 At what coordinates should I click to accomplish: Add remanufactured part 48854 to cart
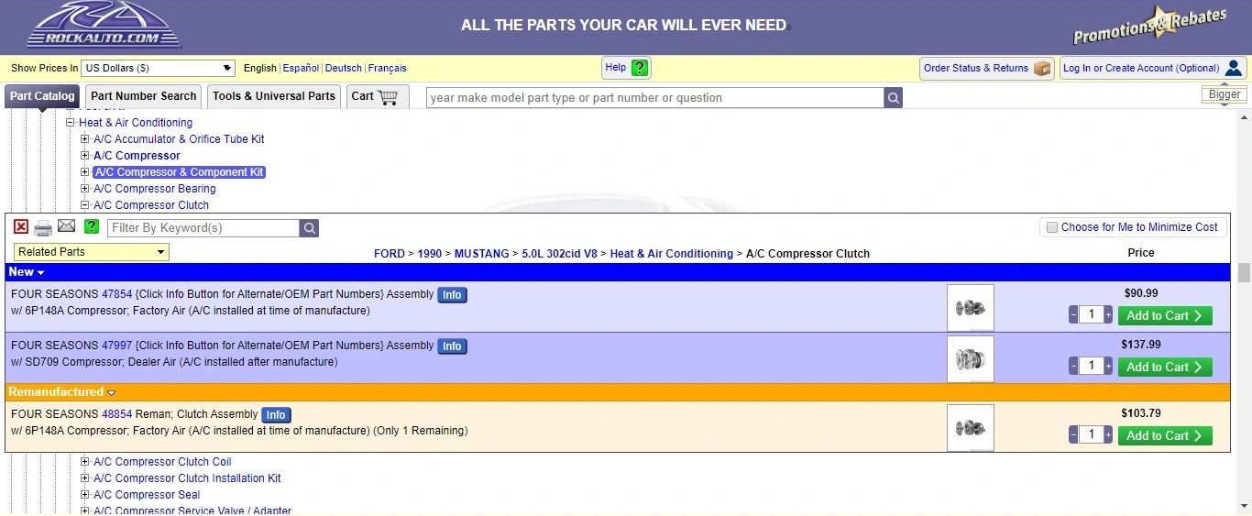[1165, 435]
